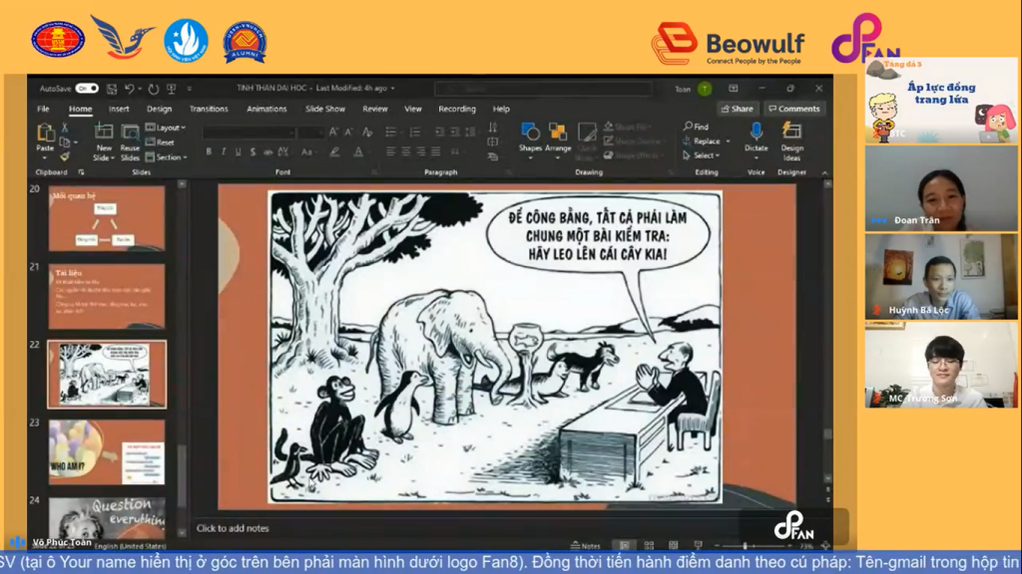
Task: Click the Format Painter brush icon
Action: tap(65, 156)
